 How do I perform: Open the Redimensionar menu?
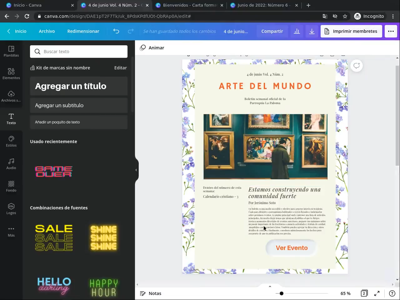click(x=83, y=31)
